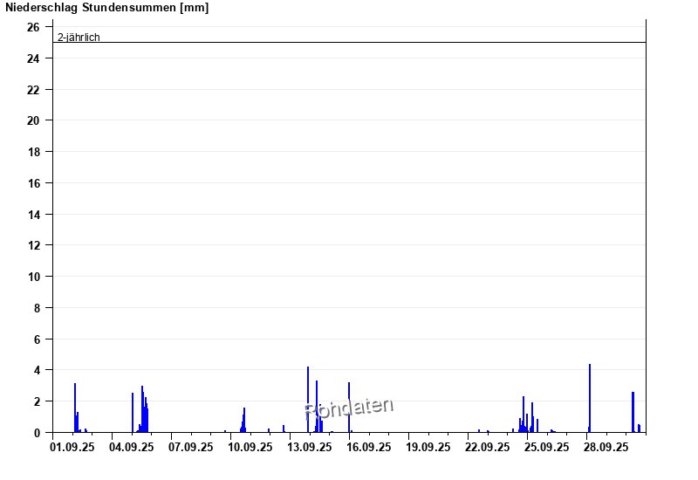Click the tallest precipitation bar near 28.09.25
Viewport: 698px width, 480px height.
coord(590,398)
